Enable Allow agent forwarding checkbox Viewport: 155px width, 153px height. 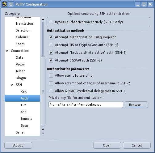coord(51,75)
